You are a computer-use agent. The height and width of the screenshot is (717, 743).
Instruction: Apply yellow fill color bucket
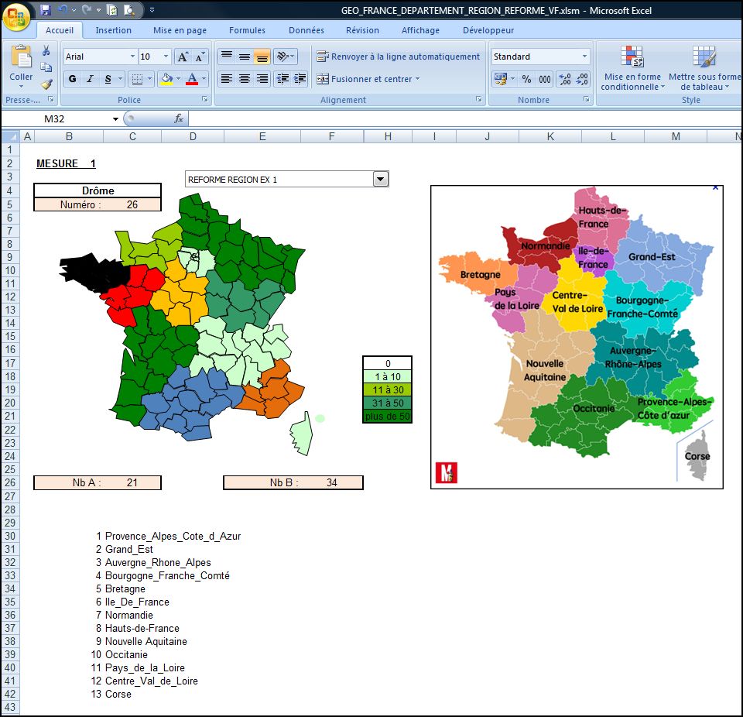pos(167,79)
